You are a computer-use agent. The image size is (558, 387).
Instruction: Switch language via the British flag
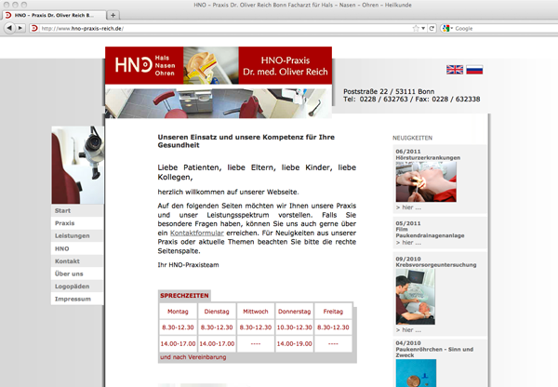click(x=455, y=70)
